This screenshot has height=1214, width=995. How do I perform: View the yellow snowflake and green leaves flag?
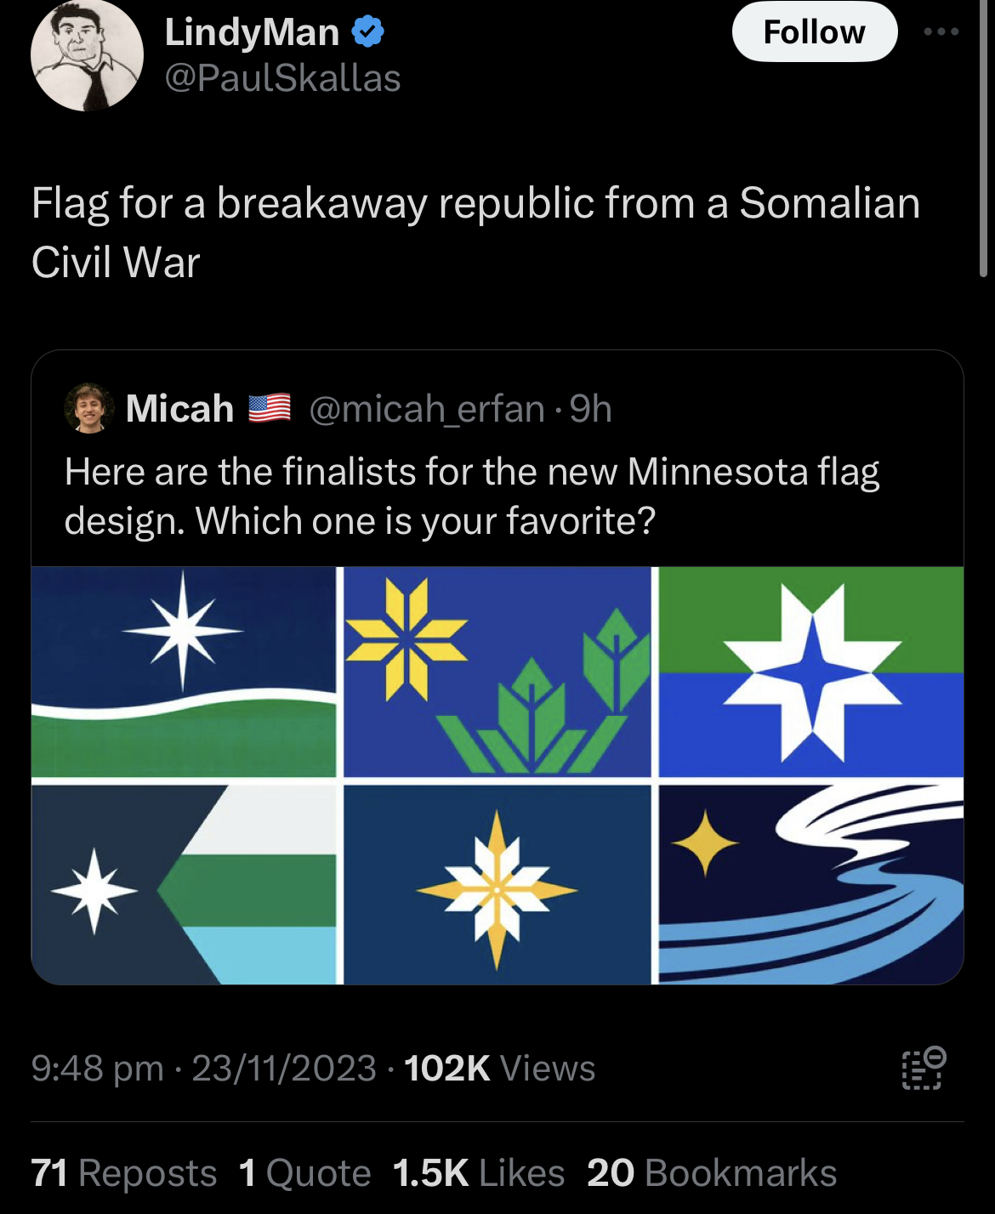point(497,672)
